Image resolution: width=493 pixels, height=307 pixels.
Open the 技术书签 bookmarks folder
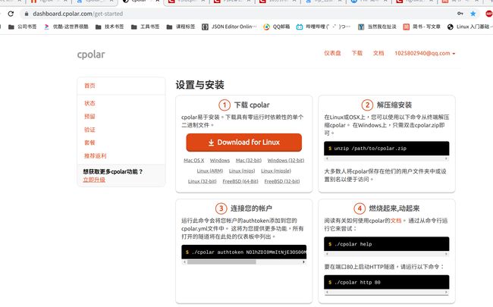(x=109, y=27)
